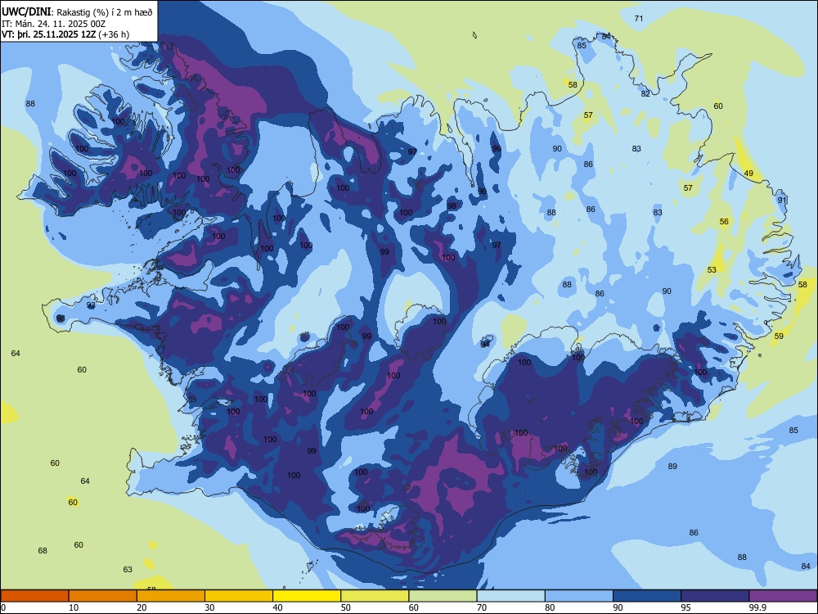Click the legend scale label '99.9'
This screenshot has height=614, width=818.
[757, 607]
